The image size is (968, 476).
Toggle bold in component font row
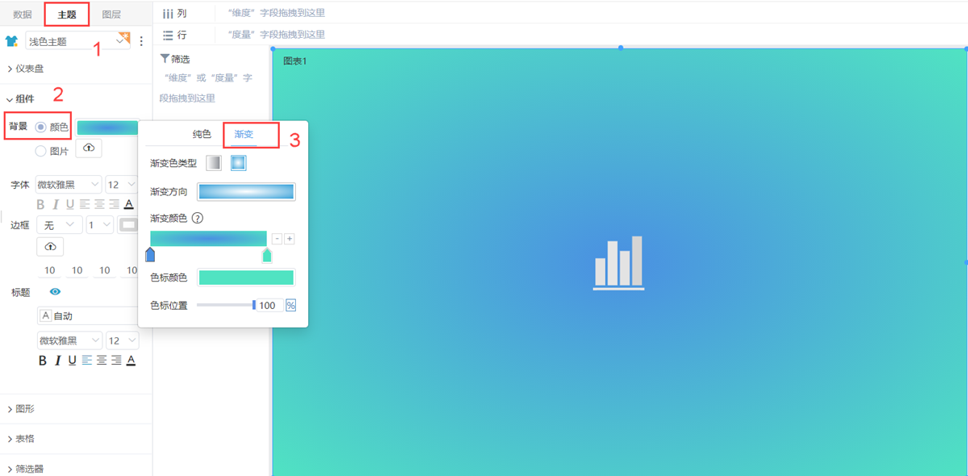[41, 204]
